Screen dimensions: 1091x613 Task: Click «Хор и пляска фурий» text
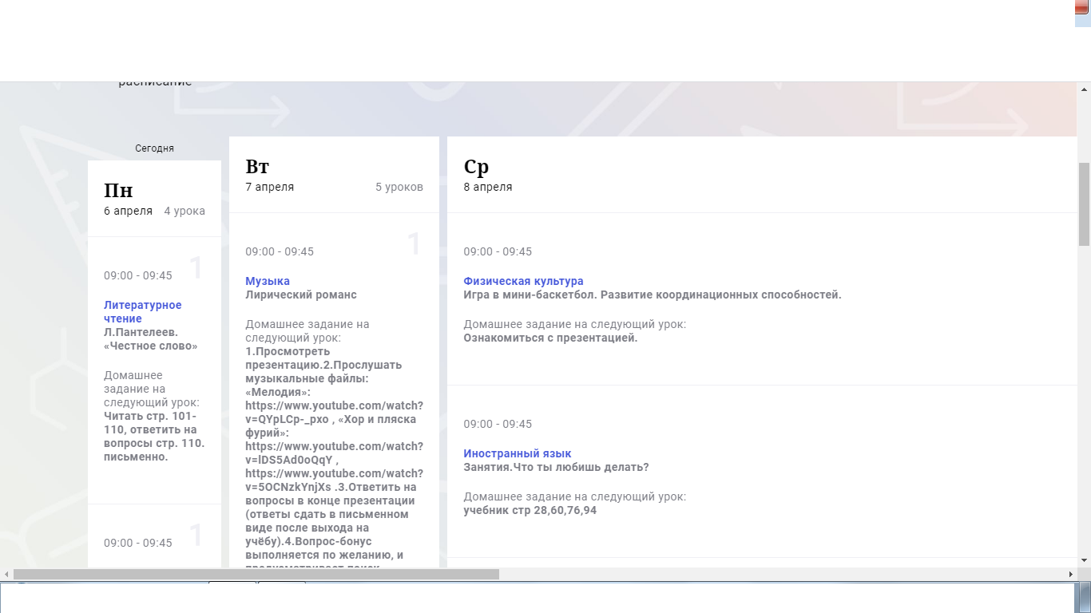coord(331,426)
